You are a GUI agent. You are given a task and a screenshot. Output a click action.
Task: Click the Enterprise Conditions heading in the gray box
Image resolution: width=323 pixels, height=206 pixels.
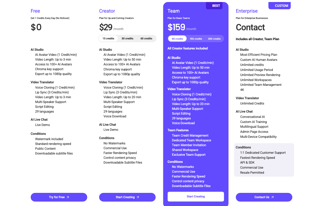pyautogui.click(x=243, y=147)
